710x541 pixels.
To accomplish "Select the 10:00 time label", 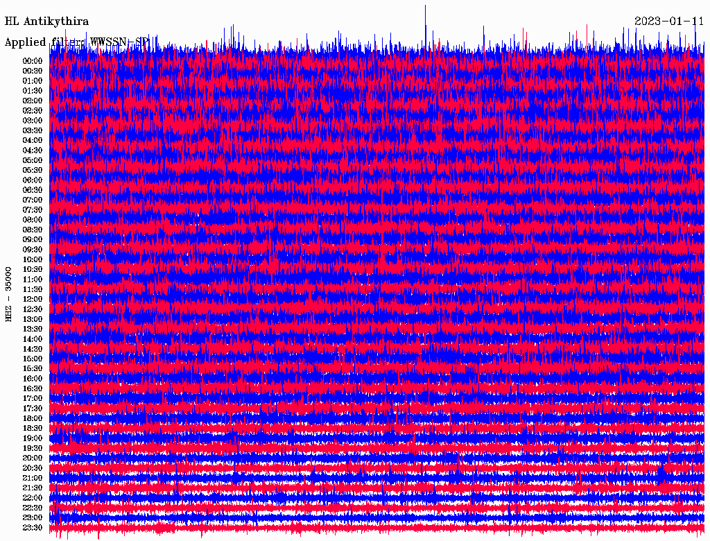I will tap(33, 259).
